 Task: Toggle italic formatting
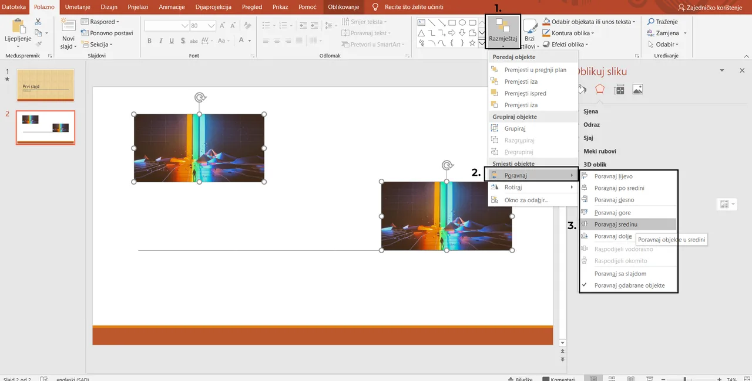tap(160, 41)
